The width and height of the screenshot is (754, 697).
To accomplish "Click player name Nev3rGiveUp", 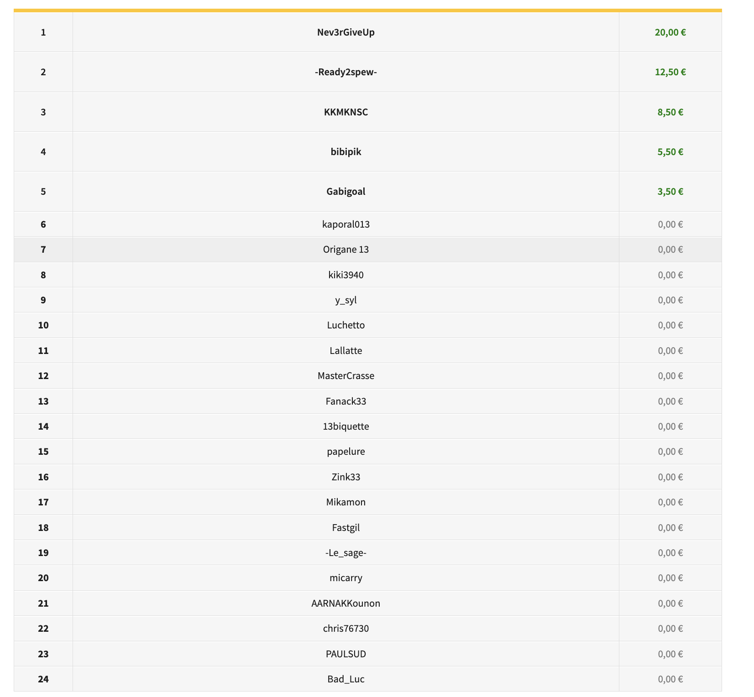I will pos(346,32).
